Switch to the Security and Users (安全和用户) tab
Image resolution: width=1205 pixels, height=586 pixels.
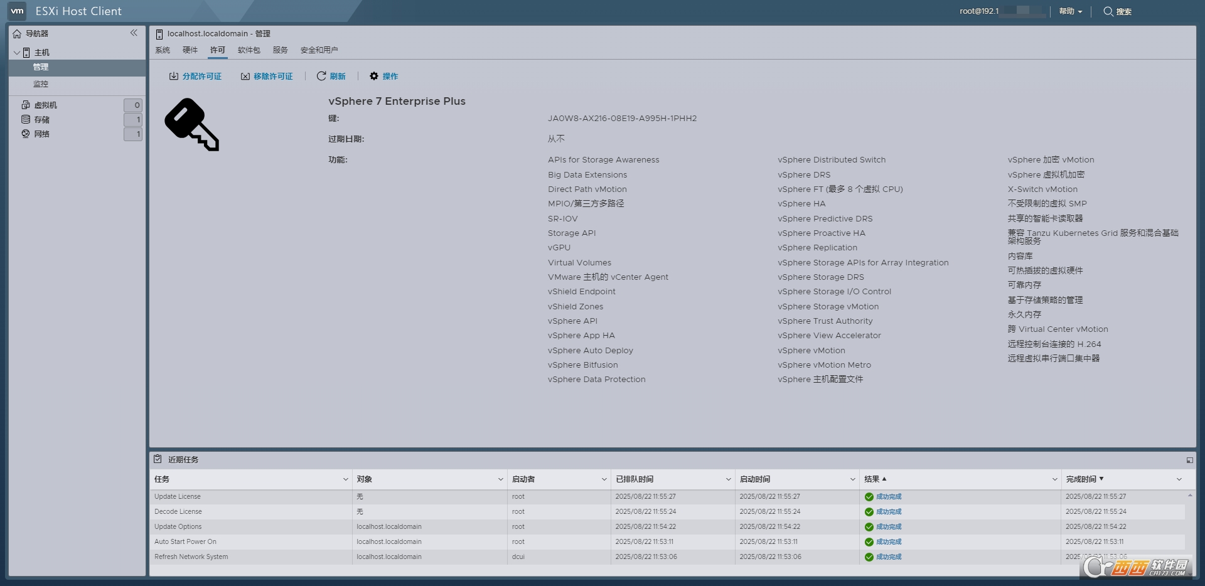coord(319,50)
